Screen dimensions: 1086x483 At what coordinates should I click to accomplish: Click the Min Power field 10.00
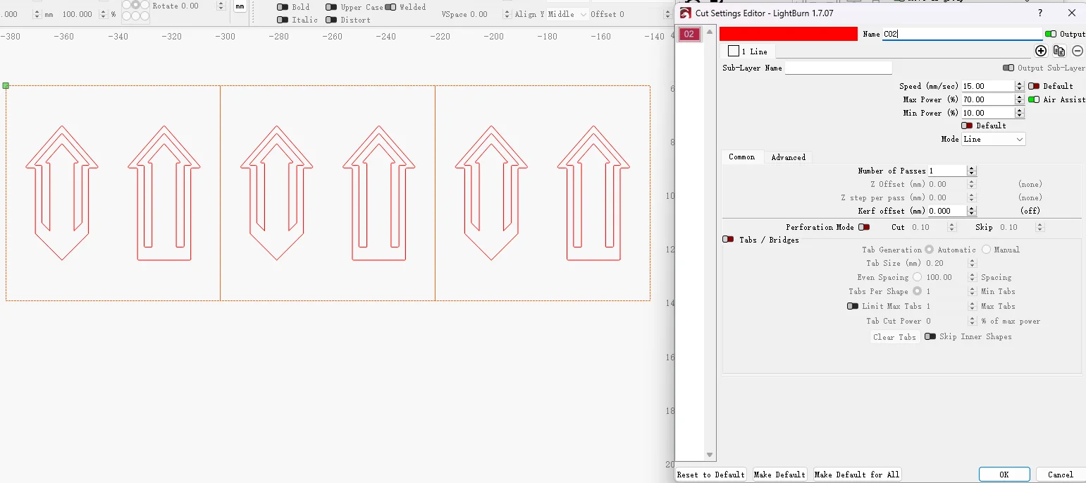coord(988,113)
